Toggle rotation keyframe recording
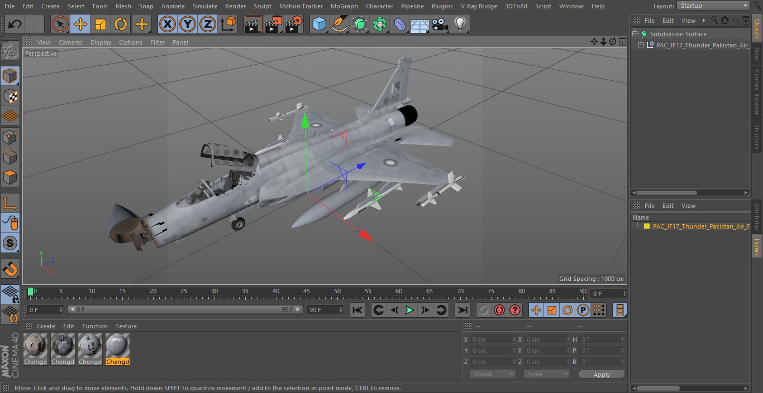Image resolution: width=763 pixels, height=393 pixels. tap(568, 310)
